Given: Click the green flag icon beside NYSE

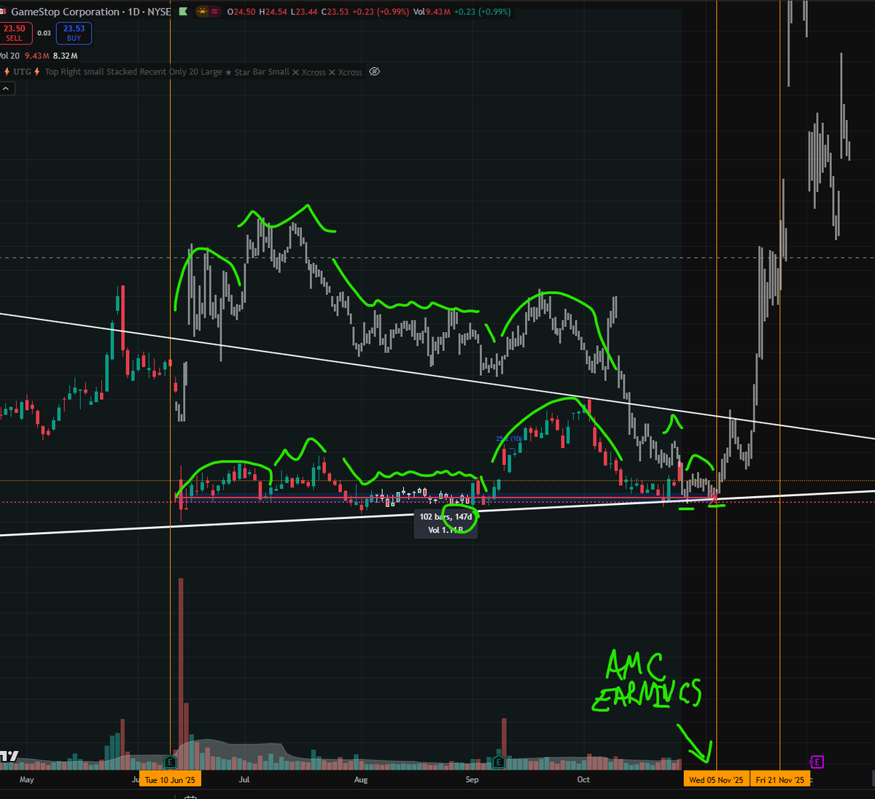Looking at the screenshot, I should click(x=182, y=12).
